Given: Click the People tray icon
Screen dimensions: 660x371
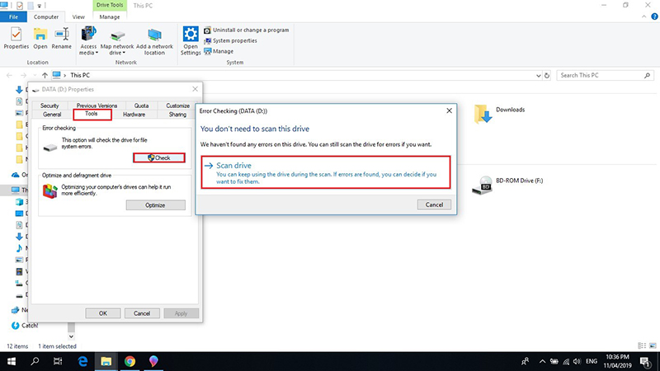Looking at the screenshot, I should (x=525, y=361).
